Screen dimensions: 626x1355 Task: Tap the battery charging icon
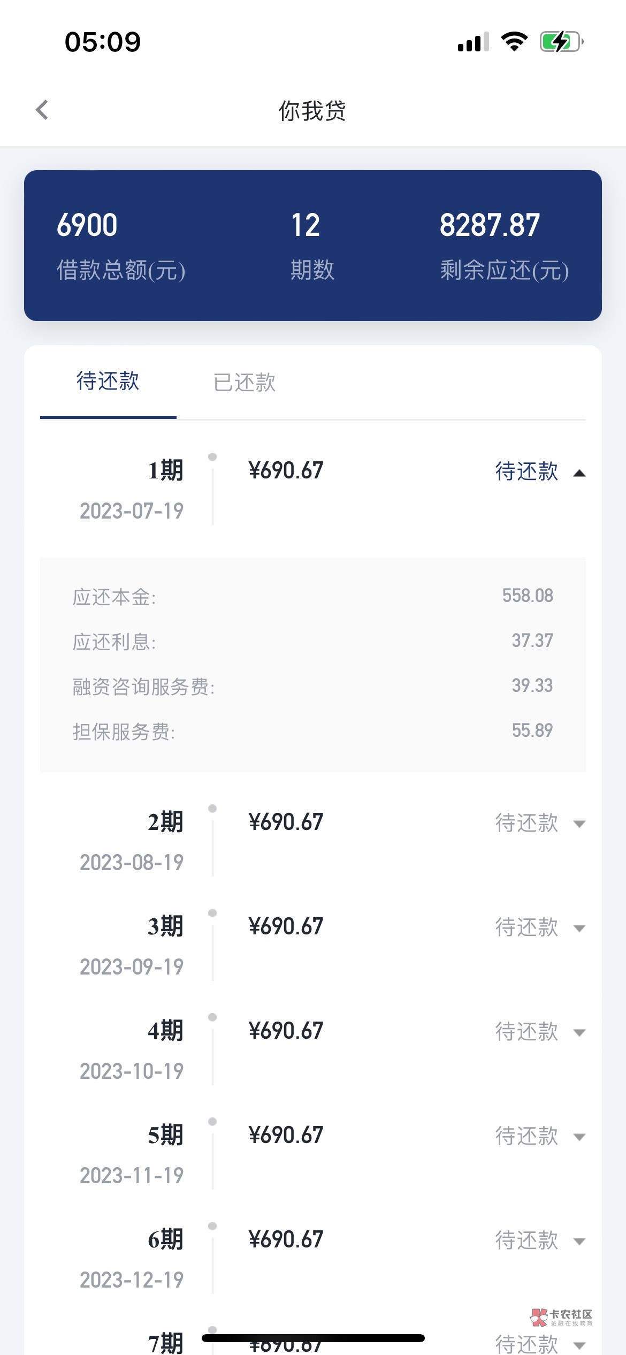pyautogui.click(x=561, y=42)
